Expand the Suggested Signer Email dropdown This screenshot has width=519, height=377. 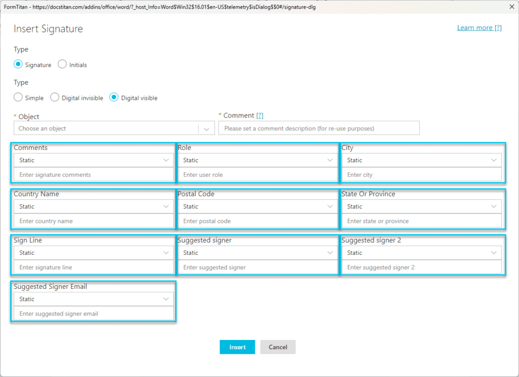tap(93, 299)
